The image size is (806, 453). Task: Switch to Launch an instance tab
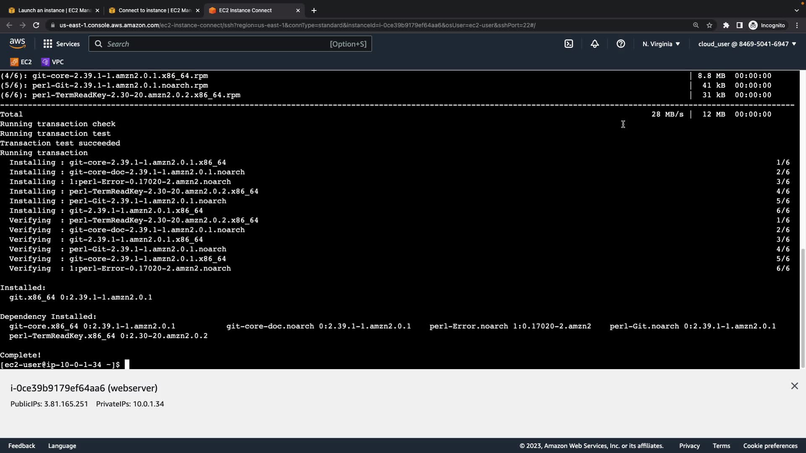click(54, 10)
